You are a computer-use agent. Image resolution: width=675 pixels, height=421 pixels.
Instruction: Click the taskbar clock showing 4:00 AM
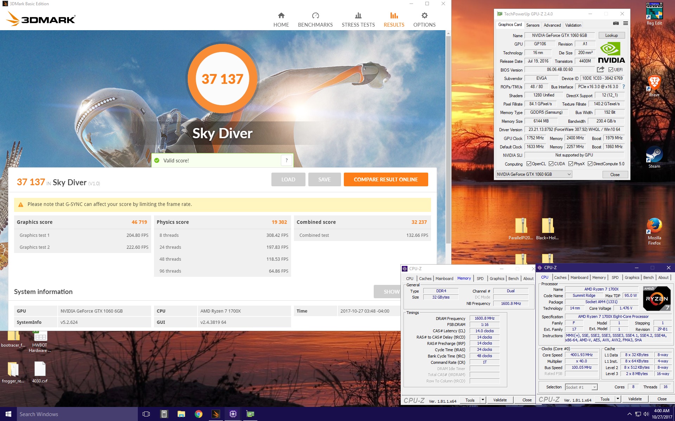click(x=661, y=414)
